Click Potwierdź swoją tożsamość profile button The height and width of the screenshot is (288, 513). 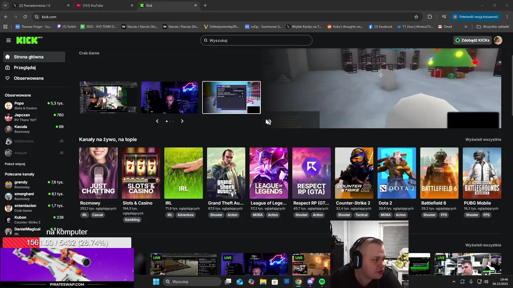[x=476, y=17]
